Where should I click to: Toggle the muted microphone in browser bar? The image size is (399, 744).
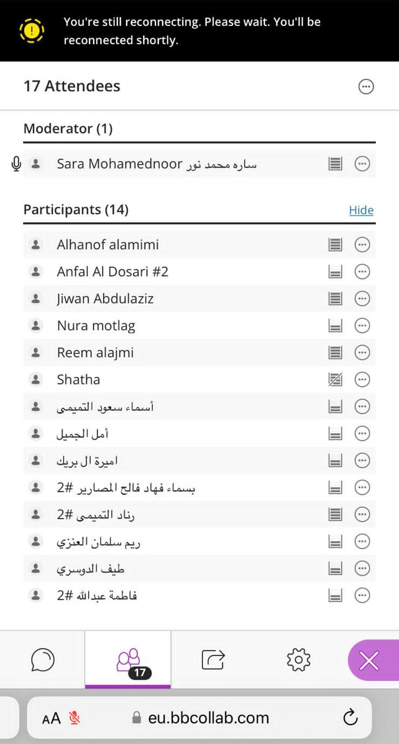point(75,718)
